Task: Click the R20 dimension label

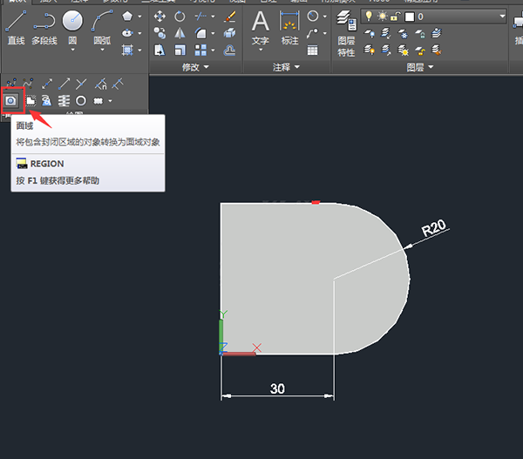Action: click(x=433, y=228)
